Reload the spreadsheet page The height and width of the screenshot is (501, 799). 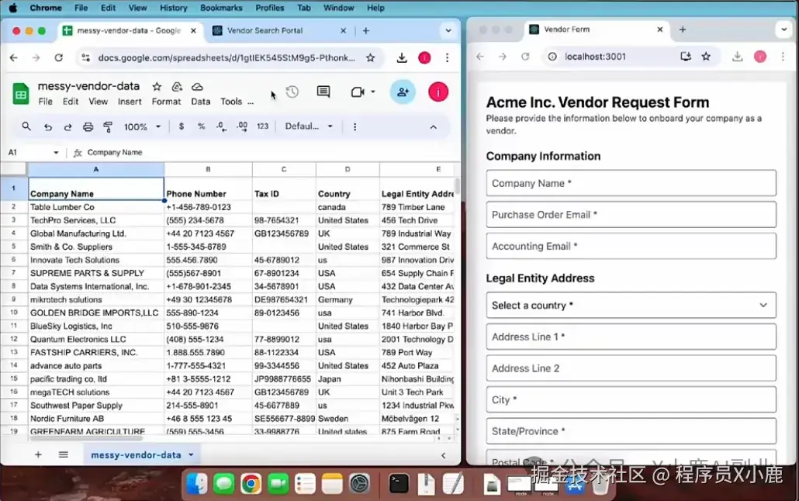pyautogui.click(x=59, y=57)
